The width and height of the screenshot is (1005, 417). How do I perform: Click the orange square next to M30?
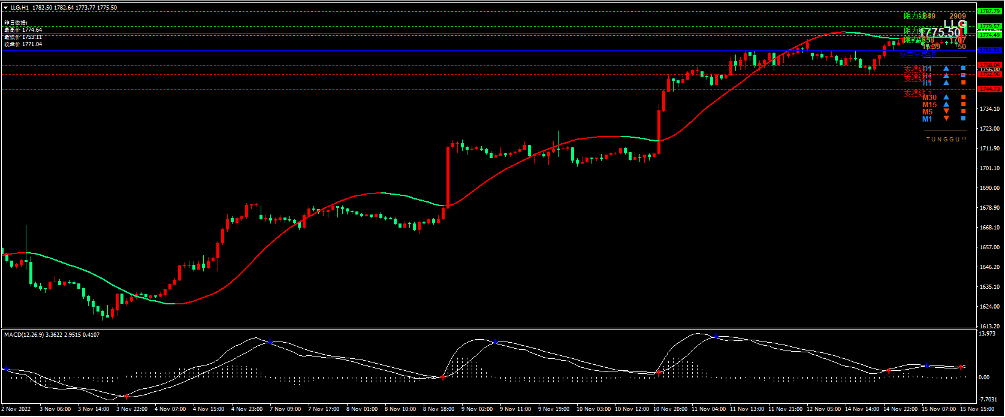[964, 97]
